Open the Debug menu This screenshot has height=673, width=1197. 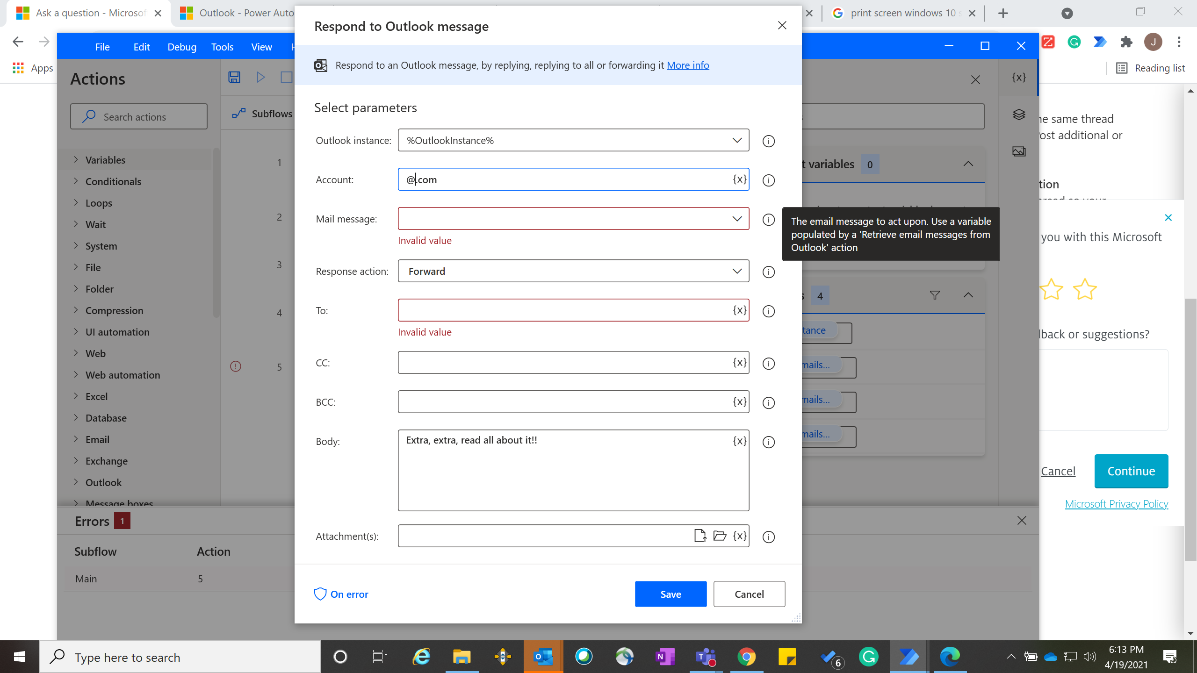coord(182,47)
